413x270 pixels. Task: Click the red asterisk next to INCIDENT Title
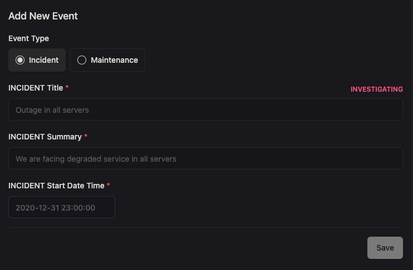coord(67,87)
